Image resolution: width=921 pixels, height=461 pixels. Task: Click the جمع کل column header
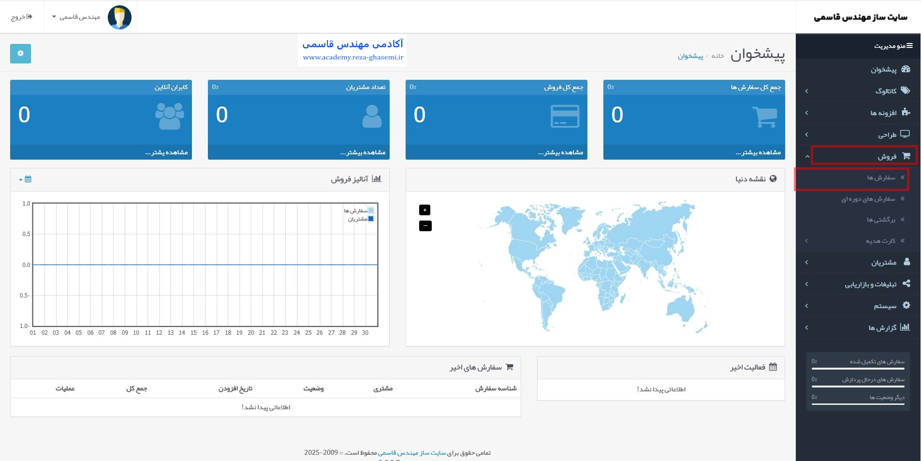coord(136,388)
